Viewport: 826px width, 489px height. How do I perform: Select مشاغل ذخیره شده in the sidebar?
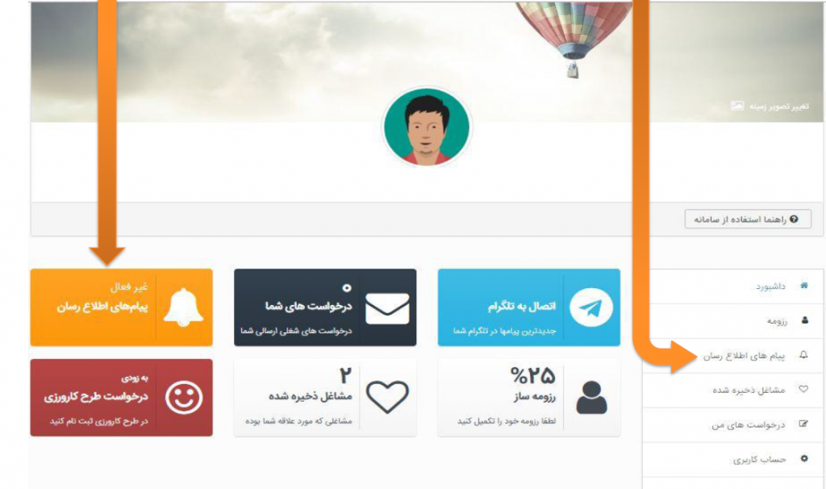click(x=732, y=390)
